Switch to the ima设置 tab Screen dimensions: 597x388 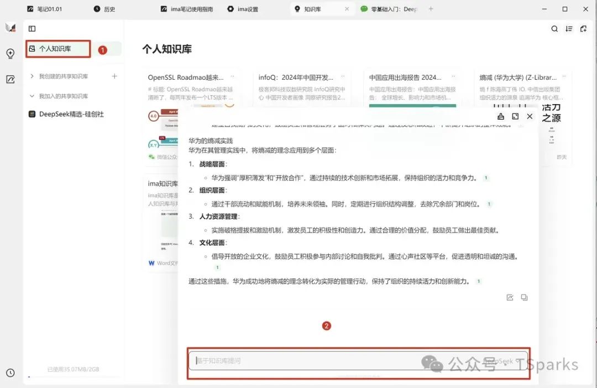pos(243,9)
